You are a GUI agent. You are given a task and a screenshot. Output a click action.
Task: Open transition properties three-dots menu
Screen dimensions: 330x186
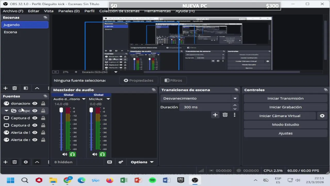[x=234, y=115]
